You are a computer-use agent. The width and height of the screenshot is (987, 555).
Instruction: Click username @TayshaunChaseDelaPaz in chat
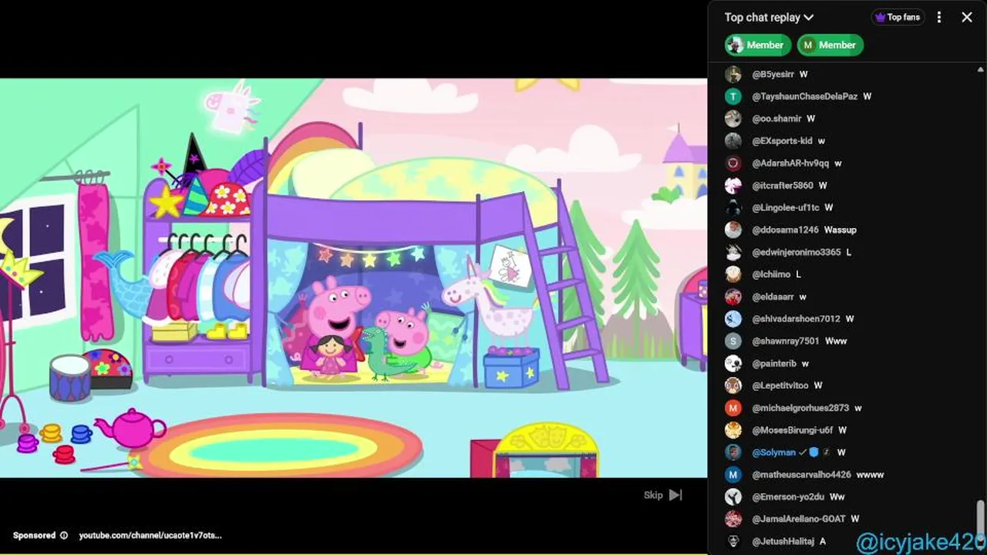[x=804, y=96]
